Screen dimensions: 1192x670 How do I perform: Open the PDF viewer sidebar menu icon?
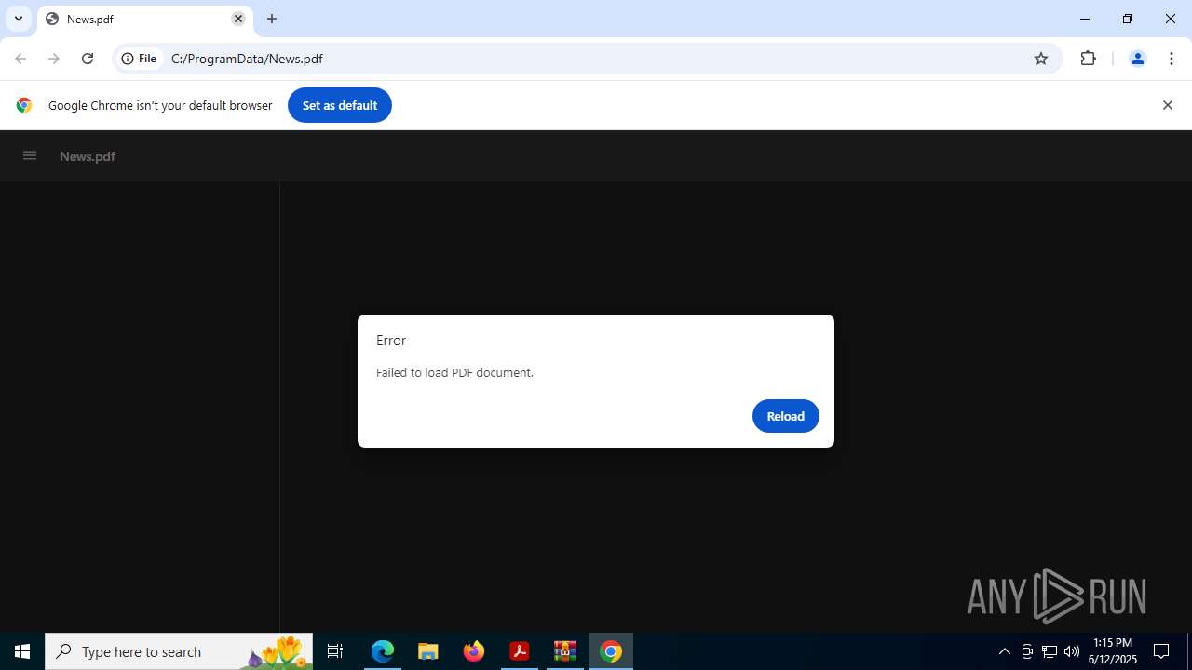coord(30,155)
